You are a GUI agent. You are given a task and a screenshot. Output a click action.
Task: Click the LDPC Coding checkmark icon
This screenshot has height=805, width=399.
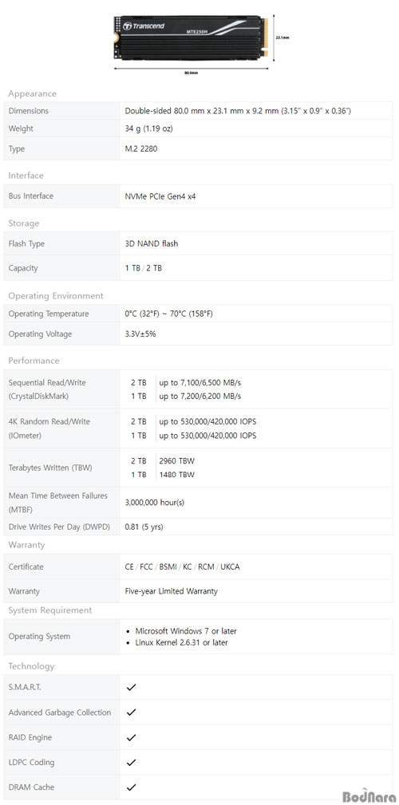(131, 763)
